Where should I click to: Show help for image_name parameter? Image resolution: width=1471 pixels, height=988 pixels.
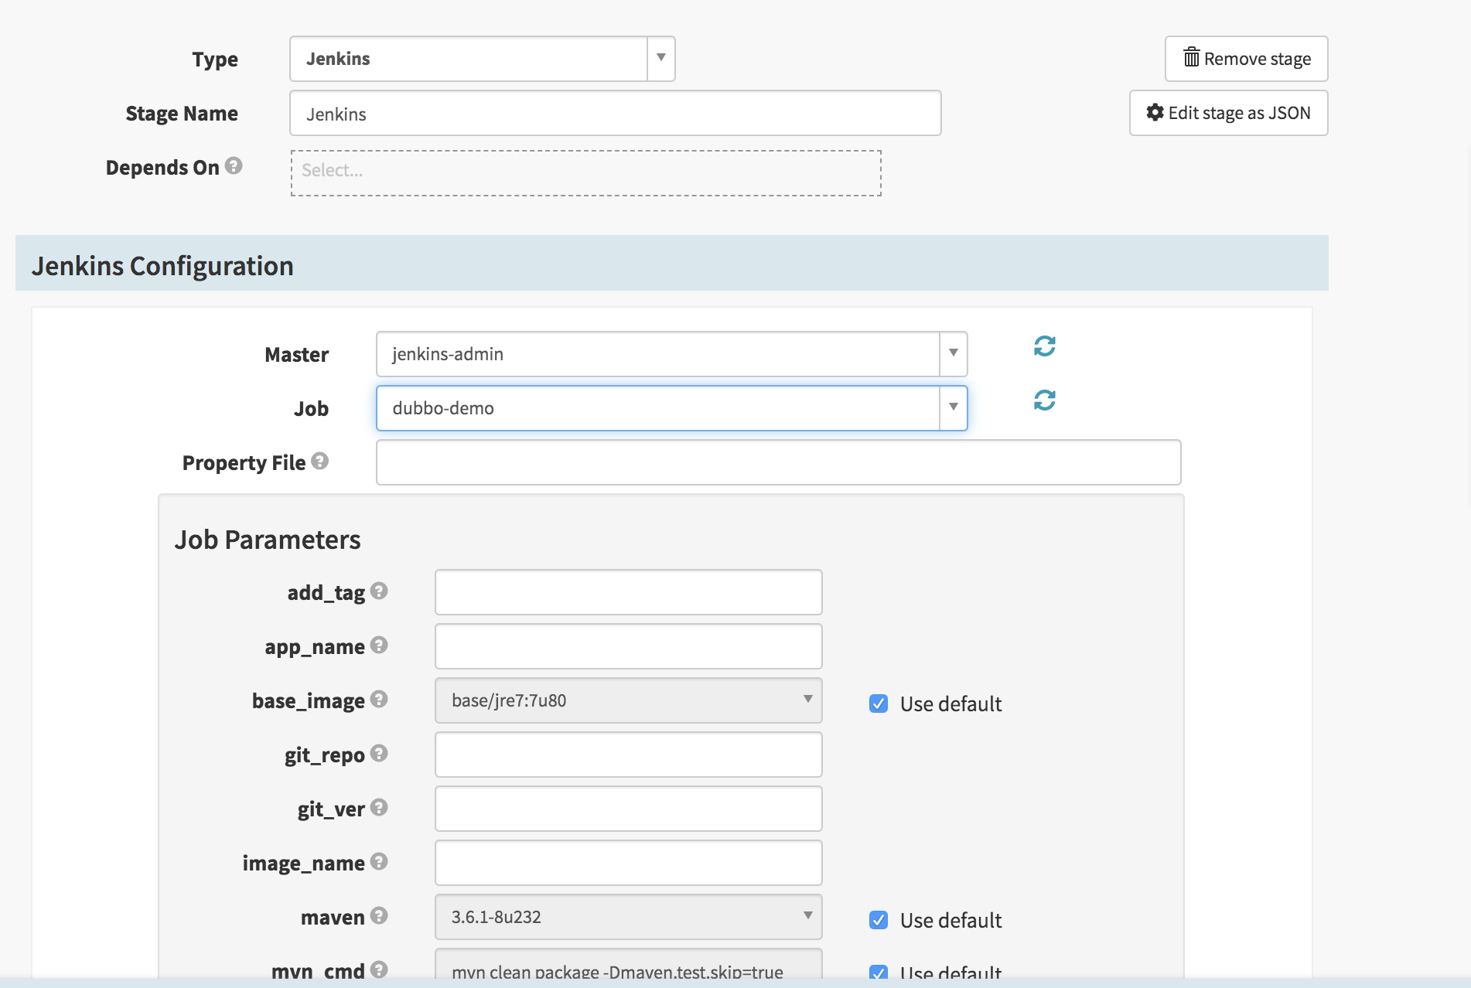(x=379, y=861)
